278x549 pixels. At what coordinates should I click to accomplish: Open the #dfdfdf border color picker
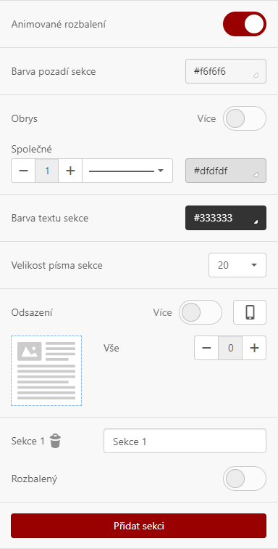(x=226, y=171)
